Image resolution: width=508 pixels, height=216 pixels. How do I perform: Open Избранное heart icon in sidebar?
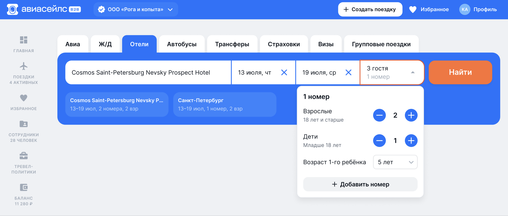click(x=24, y=98)
